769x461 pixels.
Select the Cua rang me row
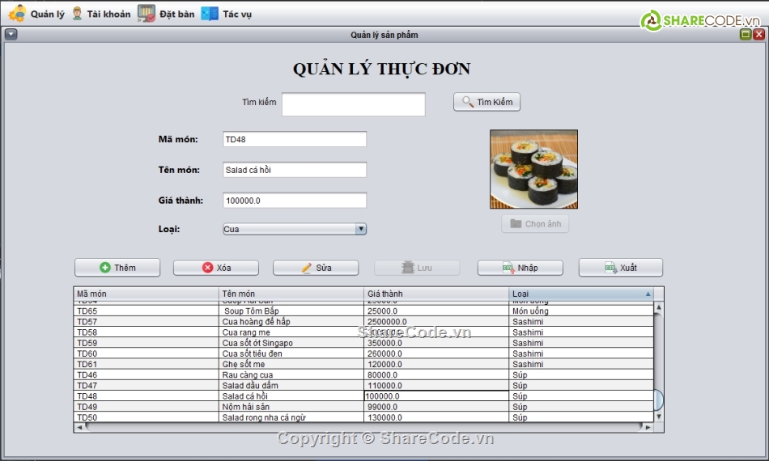pos(363,332)
